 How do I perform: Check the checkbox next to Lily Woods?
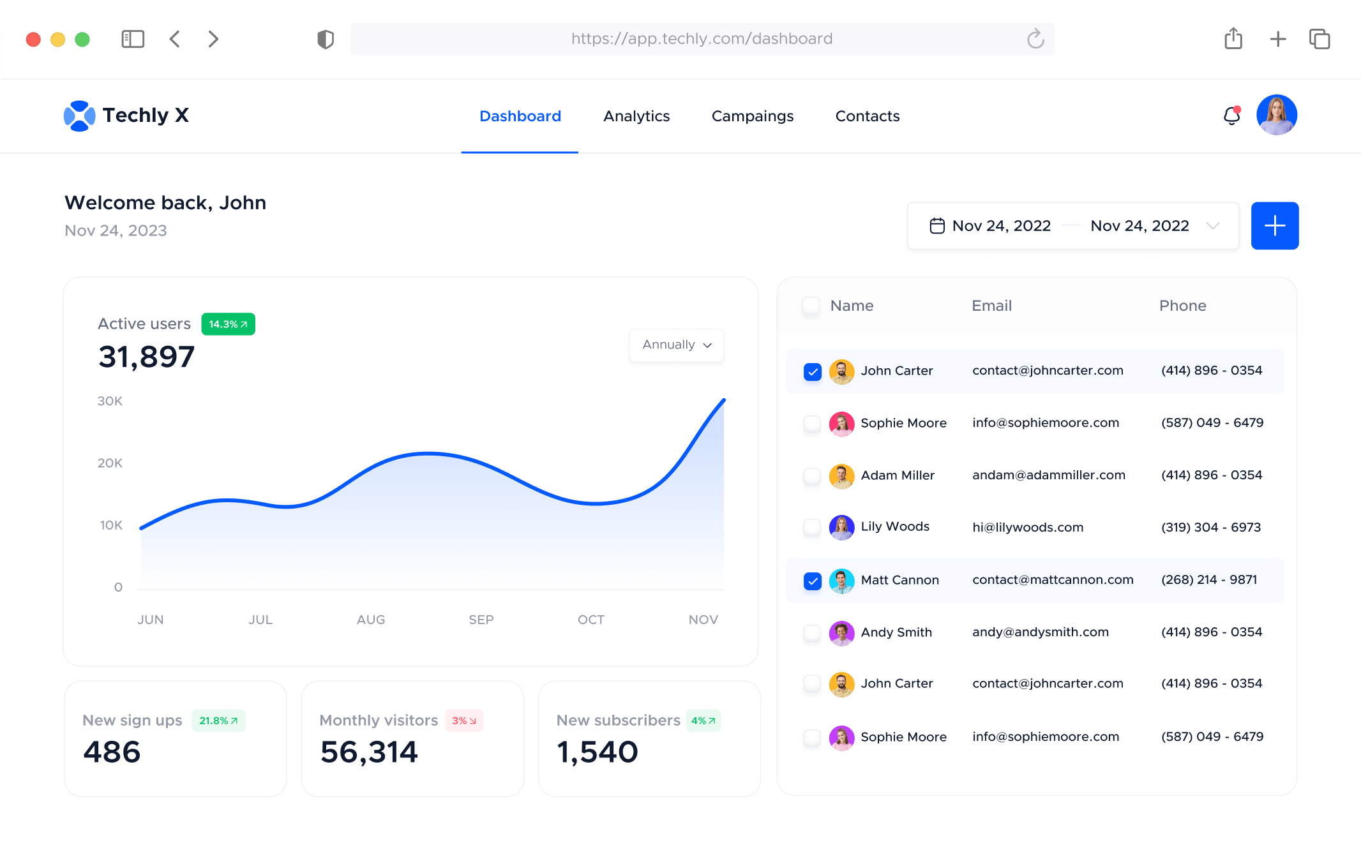pyautogui.click(x=811, y=528)
